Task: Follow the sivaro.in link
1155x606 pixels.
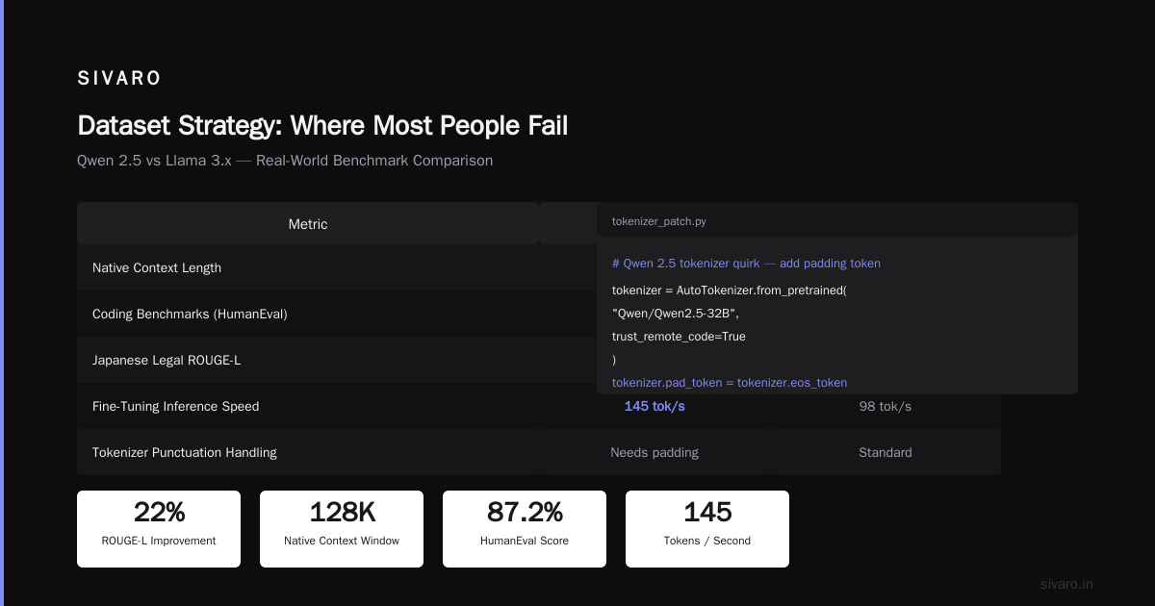Action: [x=1066, y=584]
